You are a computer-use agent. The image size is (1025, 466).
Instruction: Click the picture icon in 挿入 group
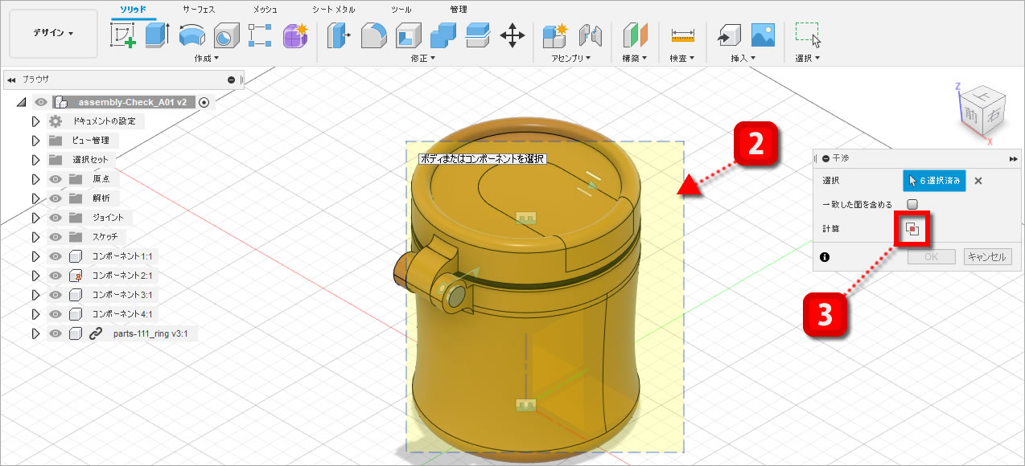click(763, 35)
